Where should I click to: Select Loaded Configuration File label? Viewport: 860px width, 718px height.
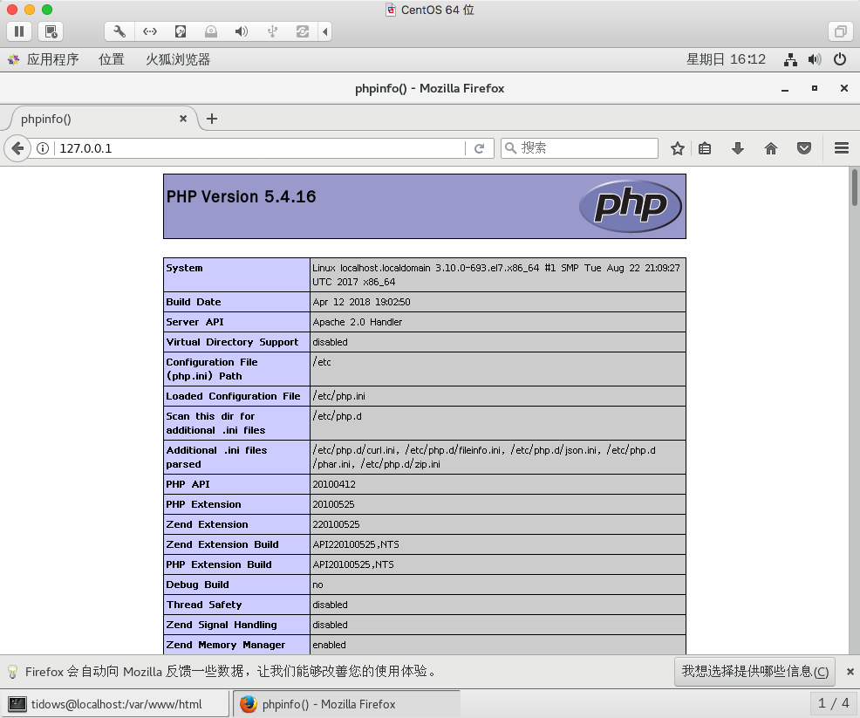coord(233,396)
